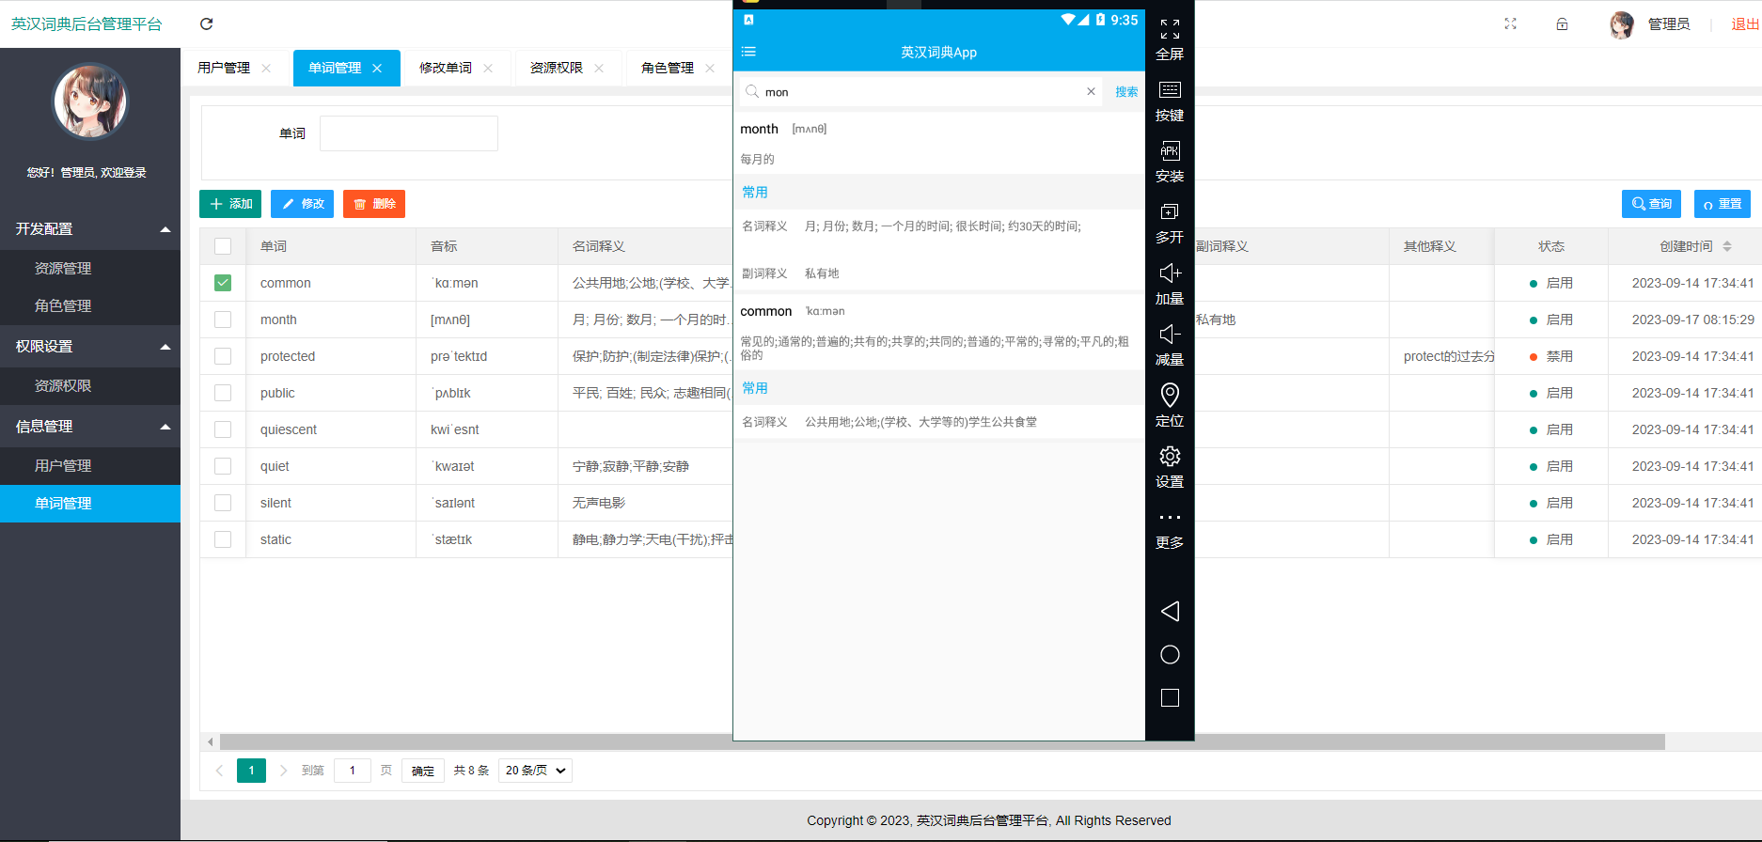Refresh the page using header reload icon
The image size is (1762, 842).
point(207,23)
